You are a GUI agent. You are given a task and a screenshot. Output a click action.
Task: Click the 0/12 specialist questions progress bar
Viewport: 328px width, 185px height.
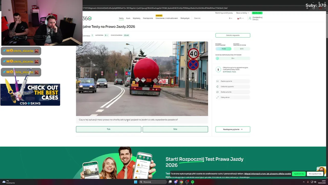[x=242, y=49]
